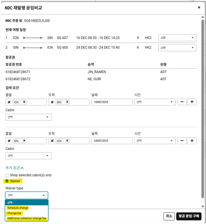Click the 16DEC2025 date field
The image size is (206, 224).
click(x=112, y=102)
